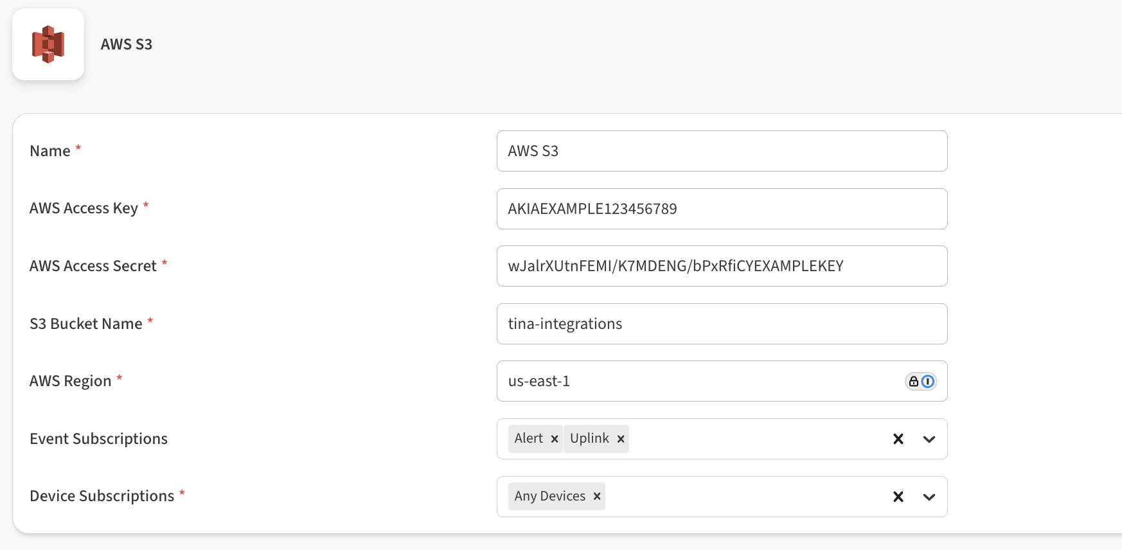Viewport: 1122px width, 550px height.
Task: Click the Uplink tag text
Action: (589, 438)
